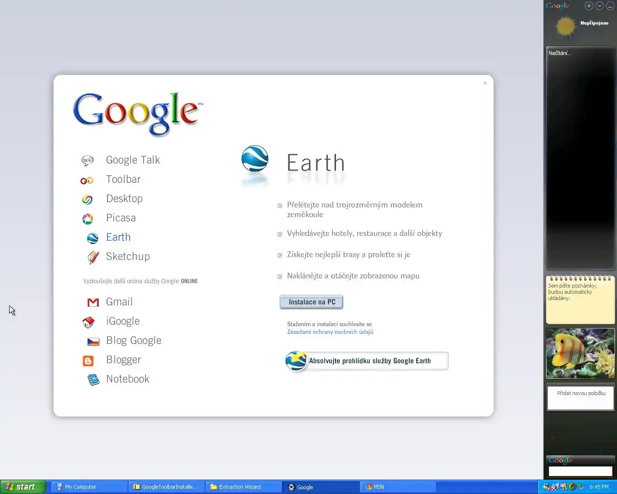
Task: Click Přidat novou položku in the sidebar
Action: [x=581, y=393]
